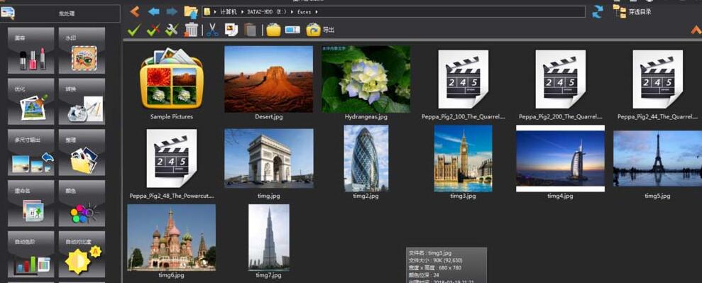
Task: Apply 自动对比度 auto contrast sun icon
Action: click(82, 255)
